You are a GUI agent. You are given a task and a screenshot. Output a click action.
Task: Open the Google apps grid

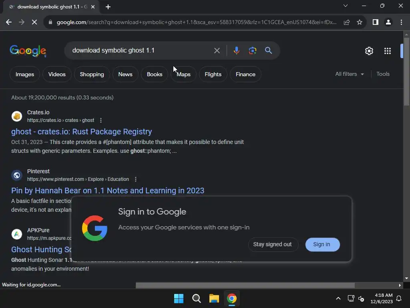(388, 51)
